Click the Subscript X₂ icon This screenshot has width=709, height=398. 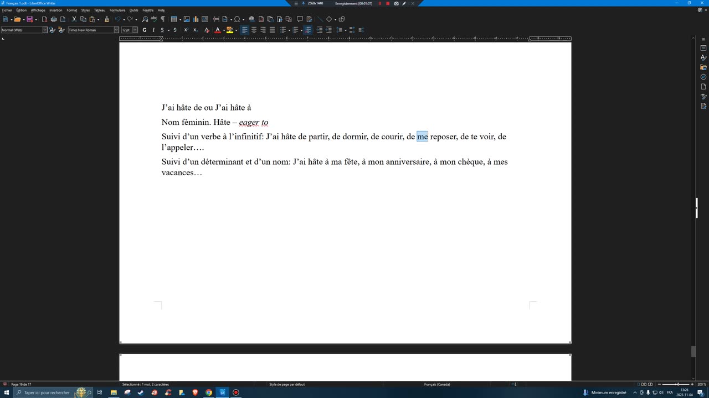[x=195, y=30]
